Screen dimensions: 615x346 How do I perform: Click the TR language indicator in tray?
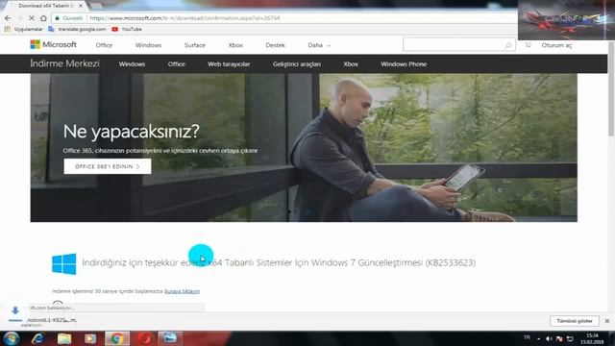point(527,337)
